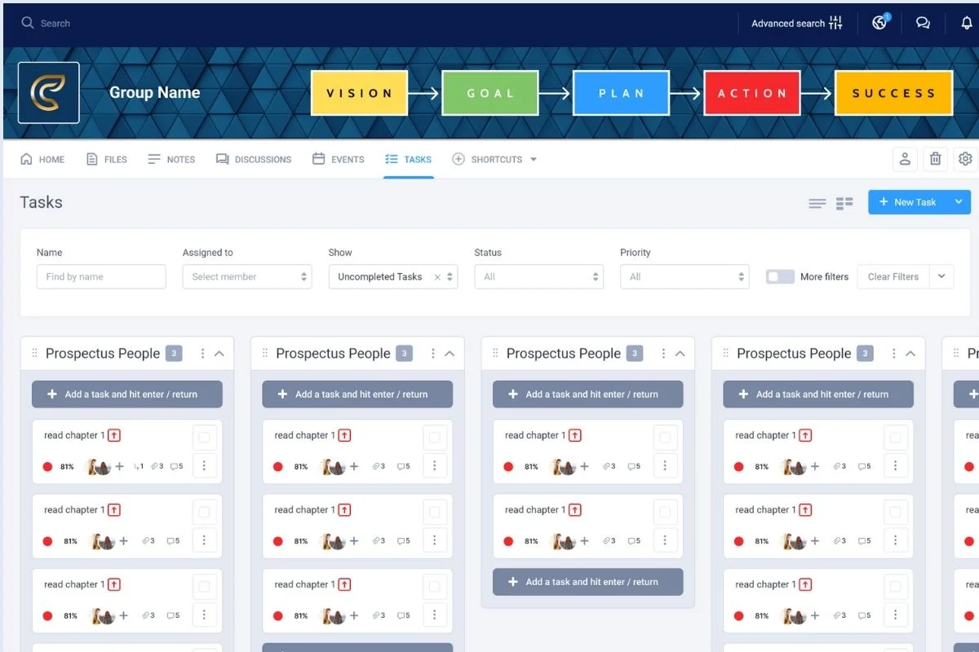Click the globe icon with notification badge
The width and height of the screenshot is (979, 652).
click(x=879, y=23)
